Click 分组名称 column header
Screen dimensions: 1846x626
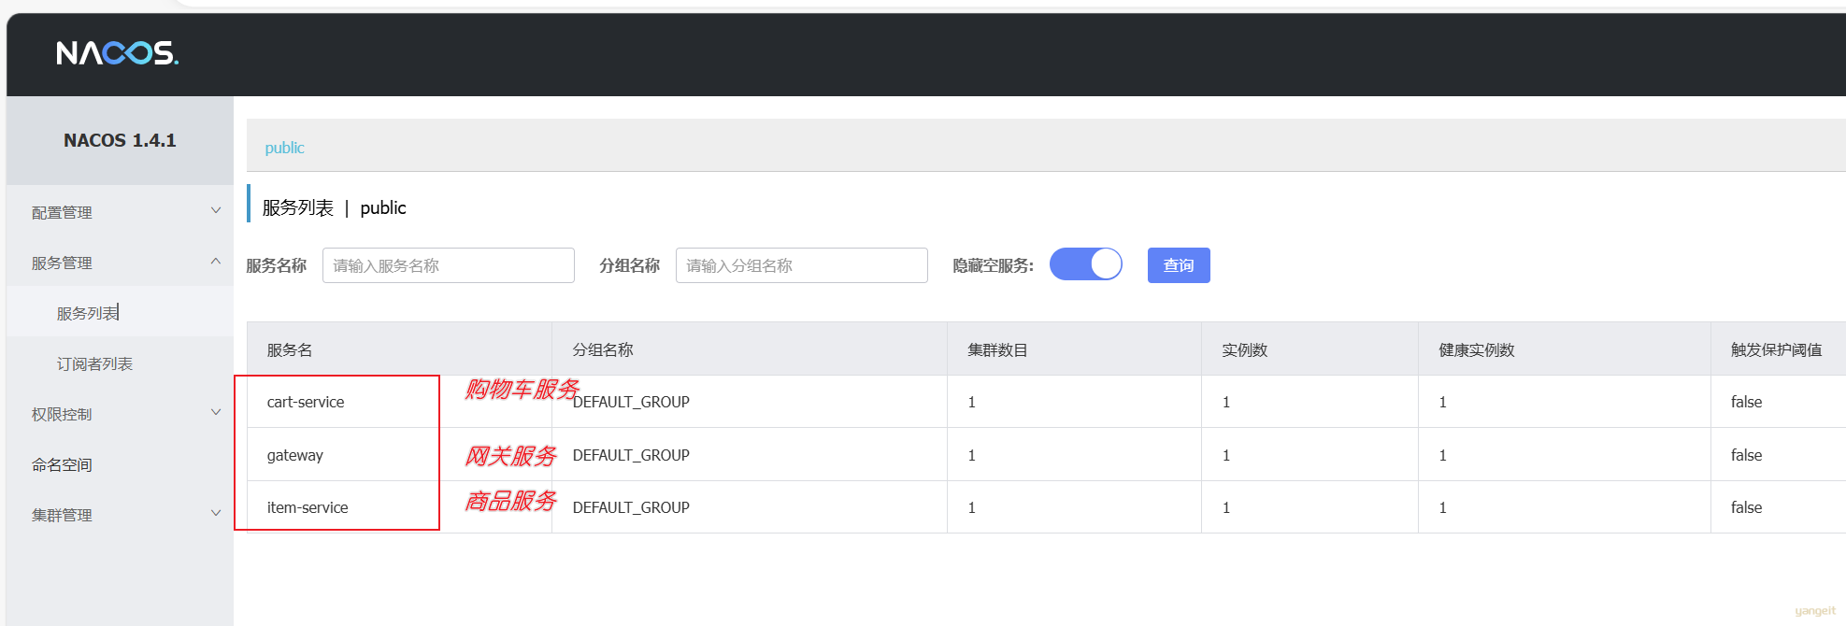pos(603,349)
